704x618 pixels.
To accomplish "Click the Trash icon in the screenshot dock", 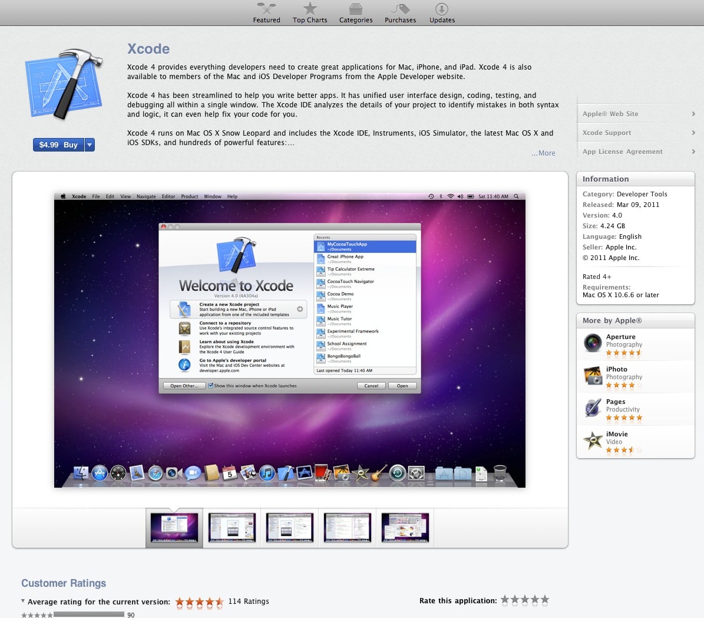I will (500, 474).
